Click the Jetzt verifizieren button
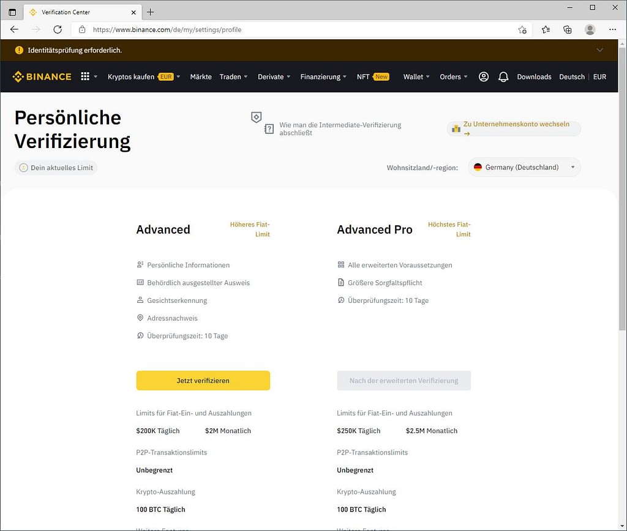This screenshot has height=531, width=627. 203,381
